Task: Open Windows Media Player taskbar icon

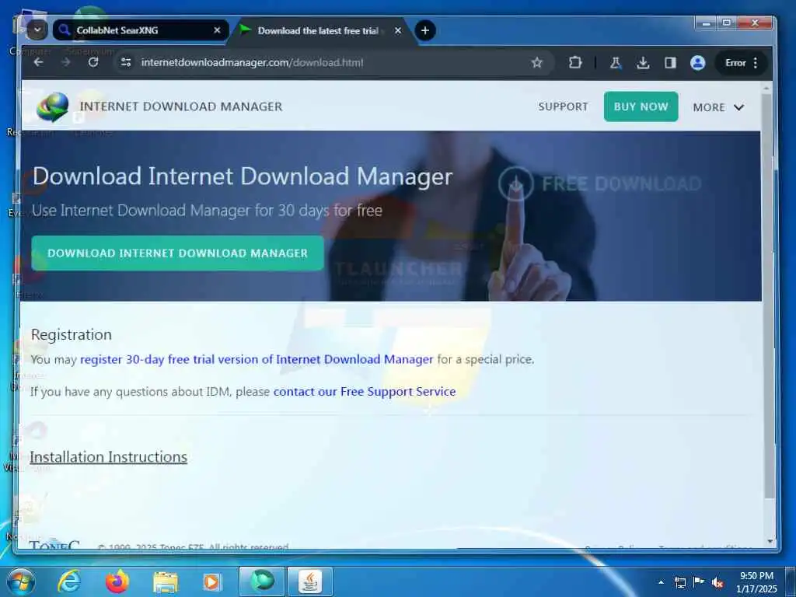Action: pyautogui.click(x=212, y=582)
